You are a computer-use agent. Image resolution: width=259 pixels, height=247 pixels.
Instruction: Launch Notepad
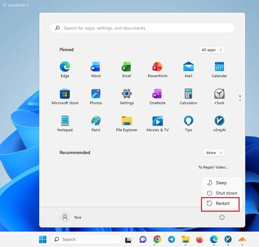tap(65, 124)
